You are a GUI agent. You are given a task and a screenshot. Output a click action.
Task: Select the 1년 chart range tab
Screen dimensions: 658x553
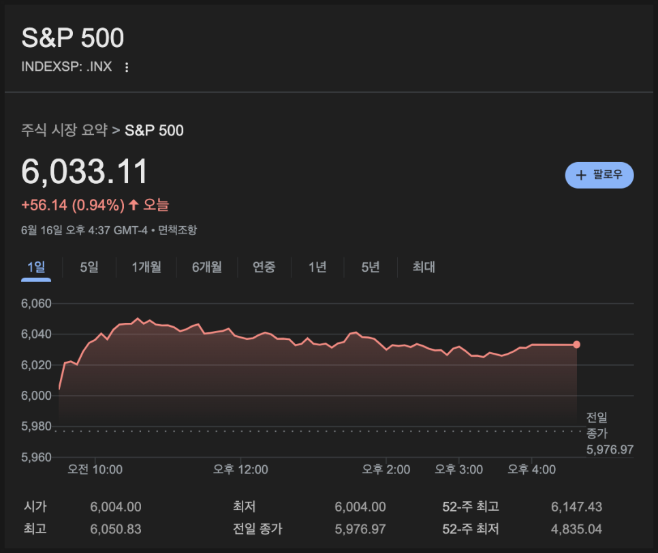(317, 267)
